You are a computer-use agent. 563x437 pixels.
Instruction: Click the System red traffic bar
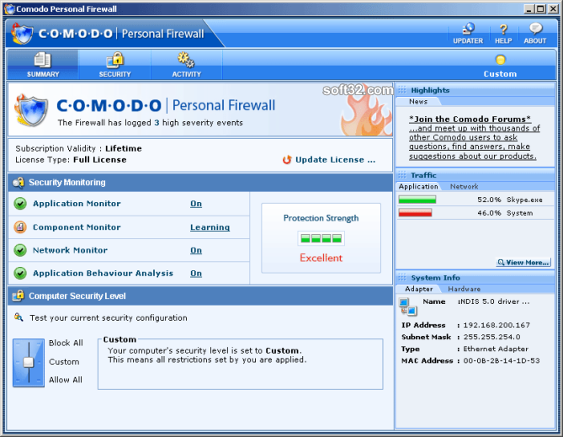pyautogui.click(x=415, y=213)
